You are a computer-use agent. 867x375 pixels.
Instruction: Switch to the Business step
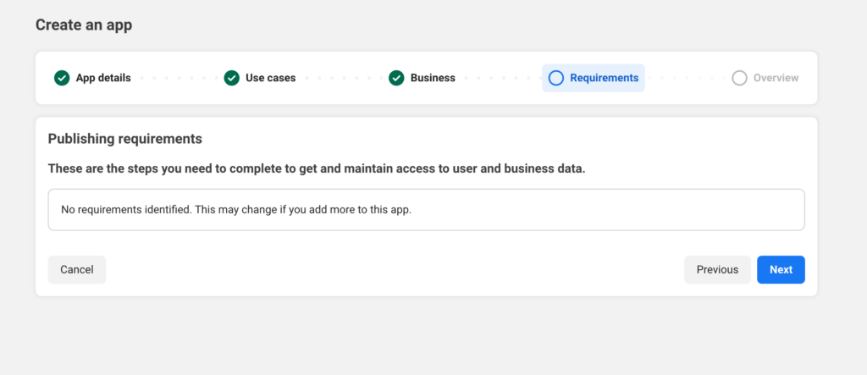433,78
